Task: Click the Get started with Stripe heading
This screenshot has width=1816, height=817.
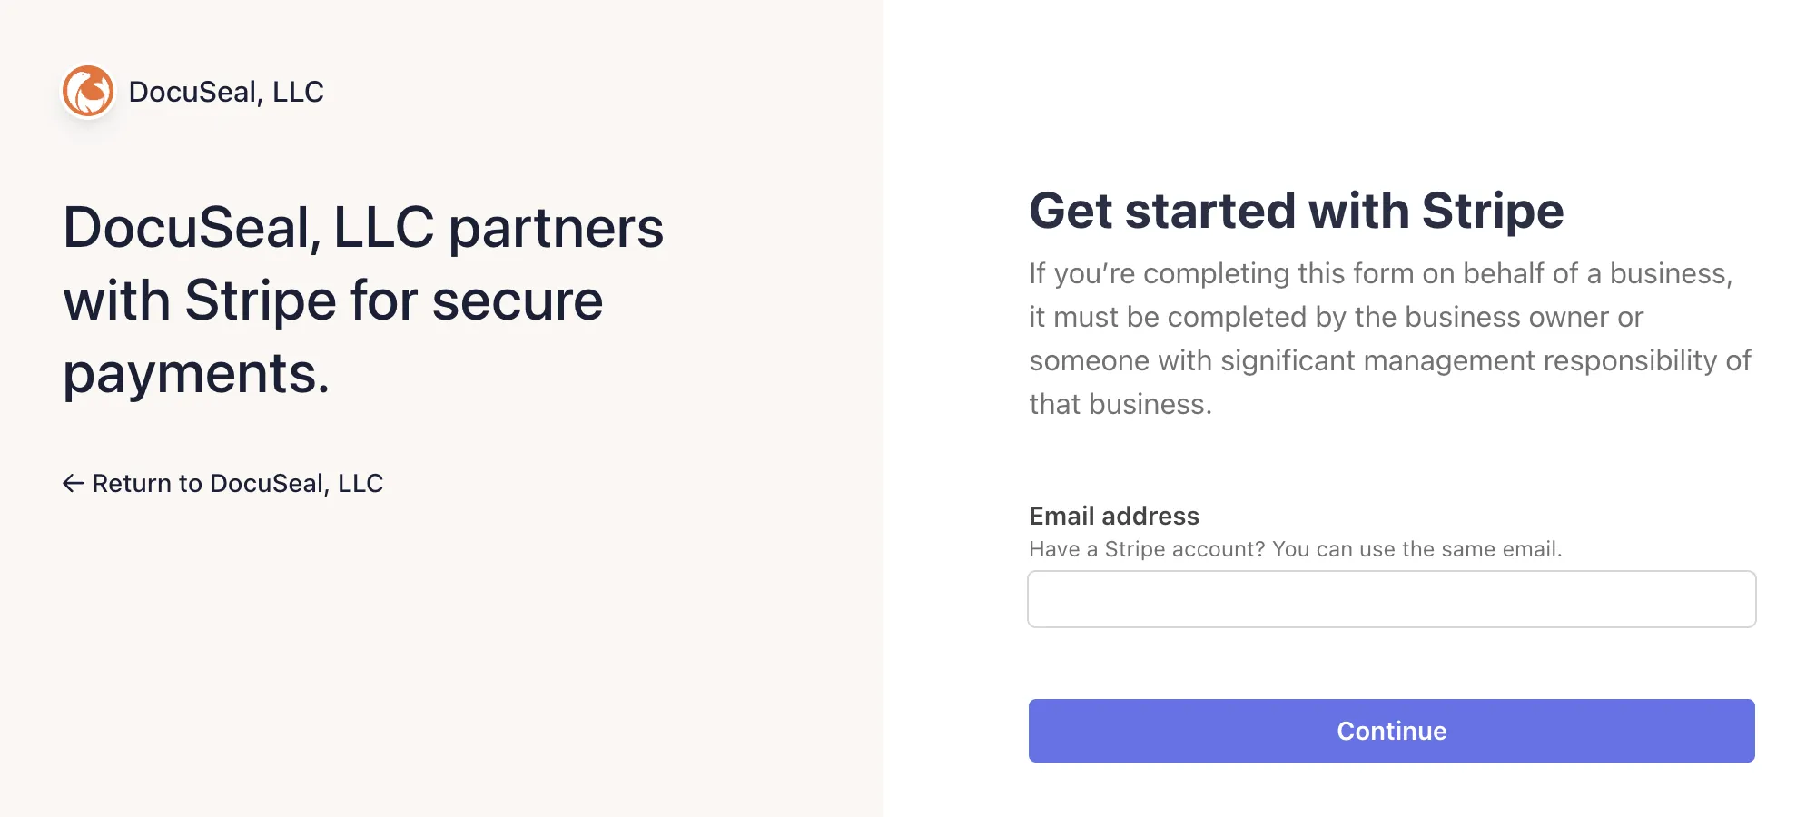Action: pos(1297,210)
